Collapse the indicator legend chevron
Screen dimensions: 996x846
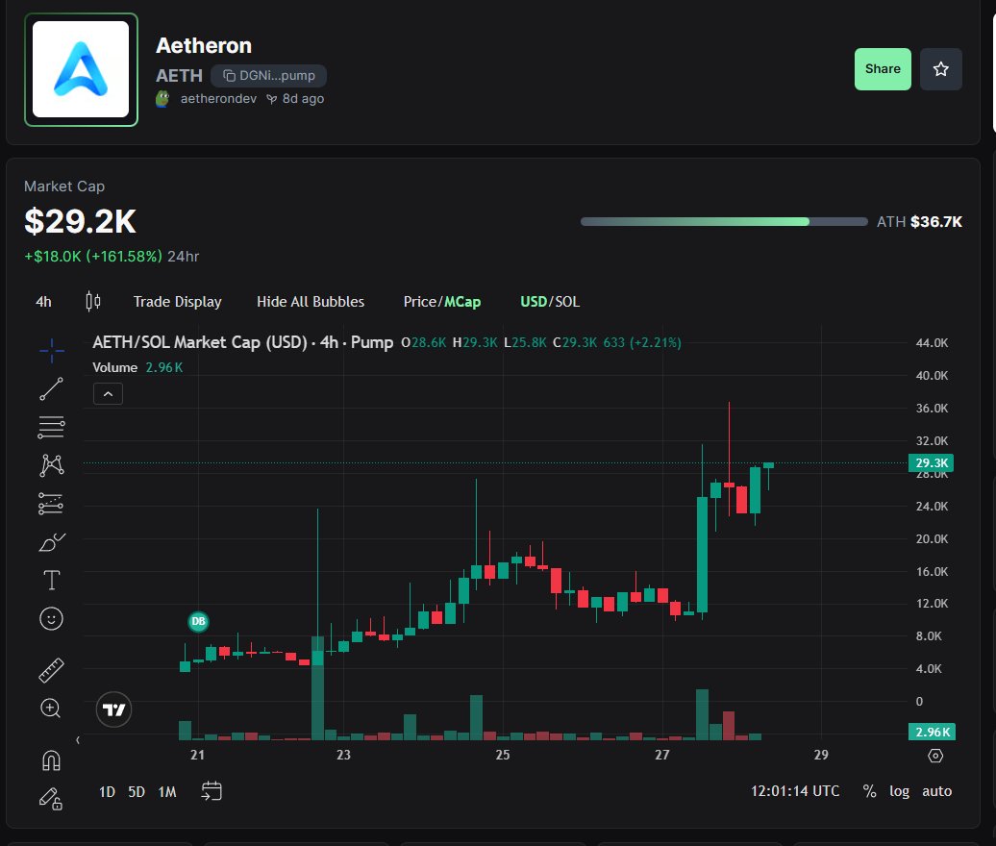pos(108,394)
